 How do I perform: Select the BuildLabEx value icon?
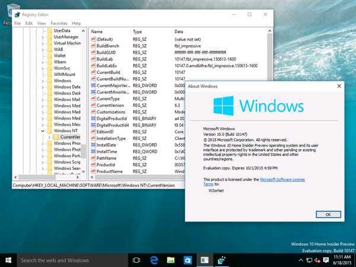[93, 66]
